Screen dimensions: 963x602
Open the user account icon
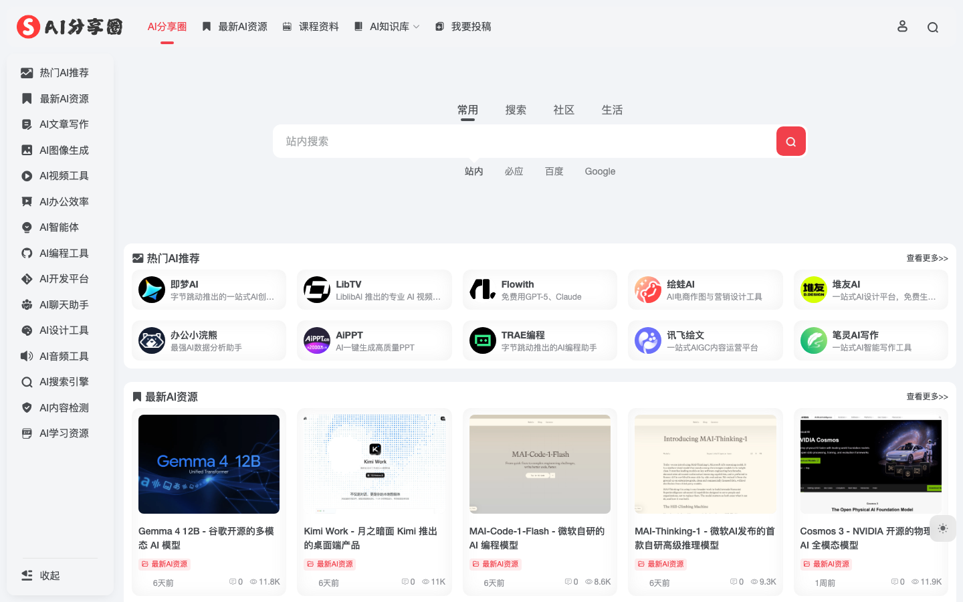(902, 27)
